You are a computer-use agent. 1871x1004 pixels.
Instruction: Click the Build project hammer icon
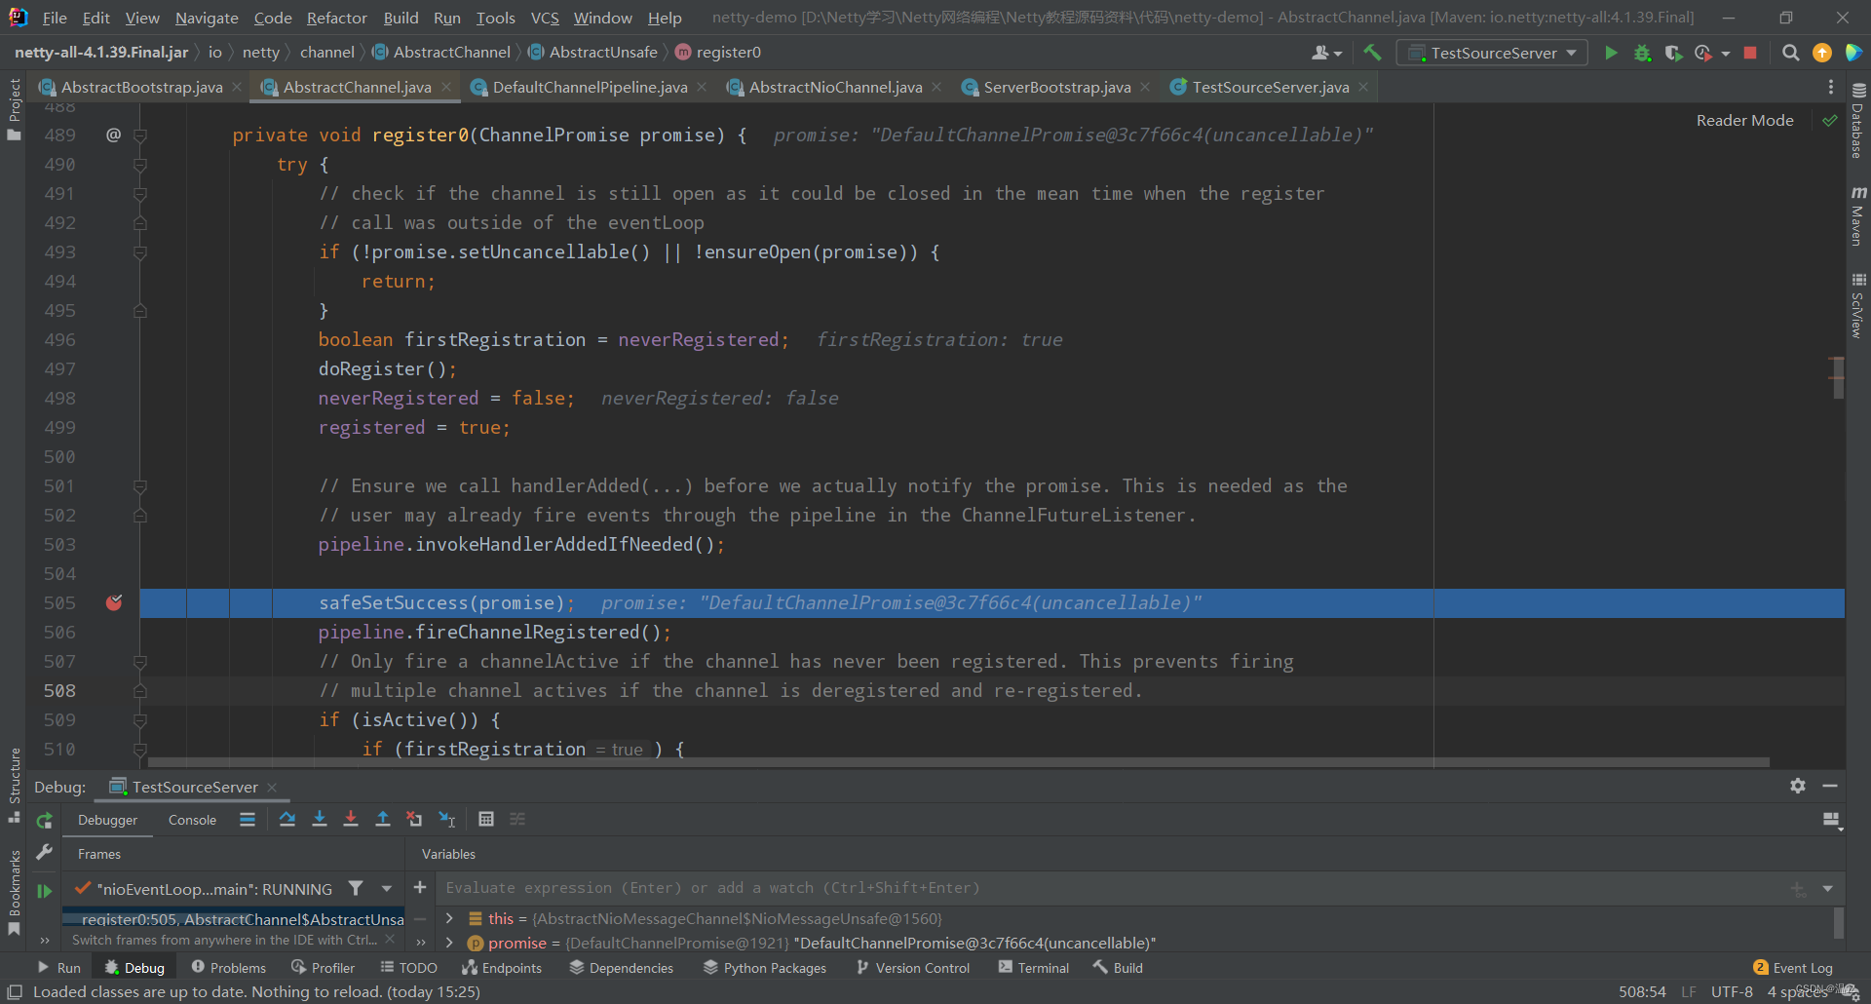tap(1372, 53)
